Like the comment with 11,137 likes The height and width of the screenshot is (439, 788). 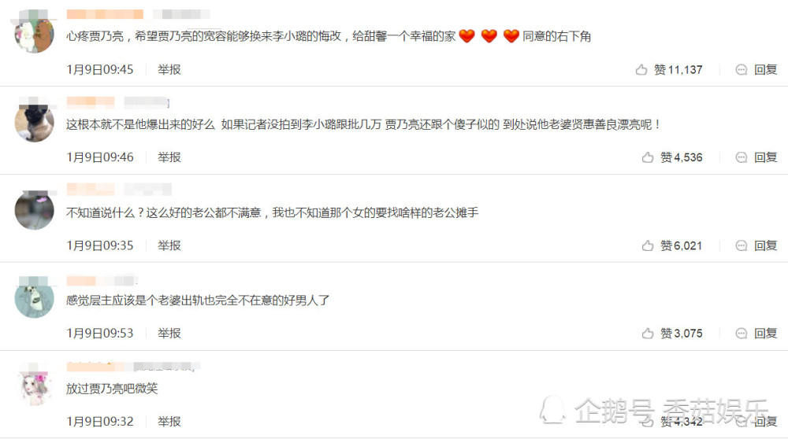coord(641,70)
